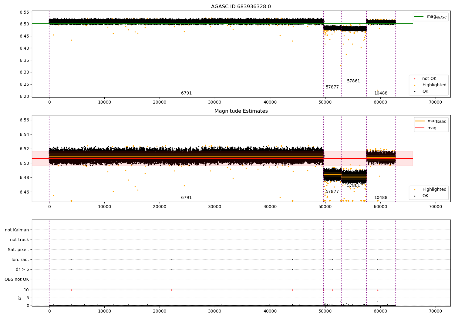Click the 'Ion. rad.' axis label
The image size is (455, 318).
click(x=20, y=260)
